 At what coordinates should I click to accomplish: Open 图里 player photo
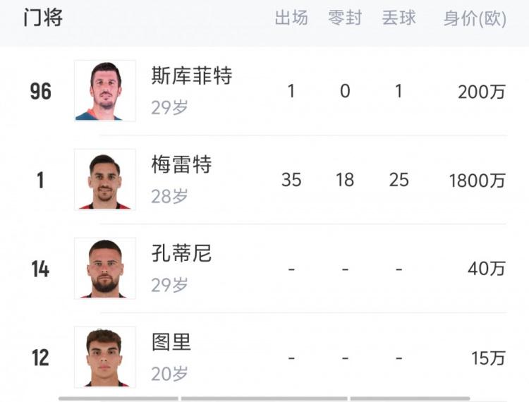point(105,357)
